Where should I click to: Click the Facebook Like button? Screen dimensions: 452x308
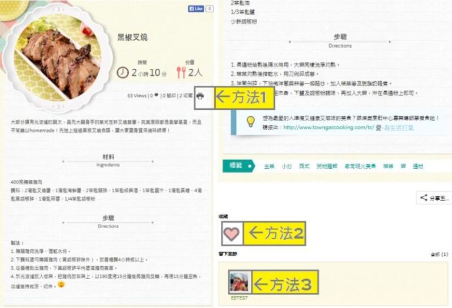click(x=196, y=9)
